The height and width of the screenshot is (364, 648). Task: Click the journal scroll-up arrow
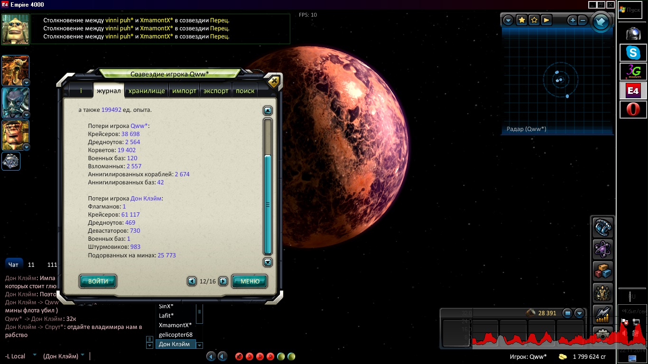tap(268, 110)
